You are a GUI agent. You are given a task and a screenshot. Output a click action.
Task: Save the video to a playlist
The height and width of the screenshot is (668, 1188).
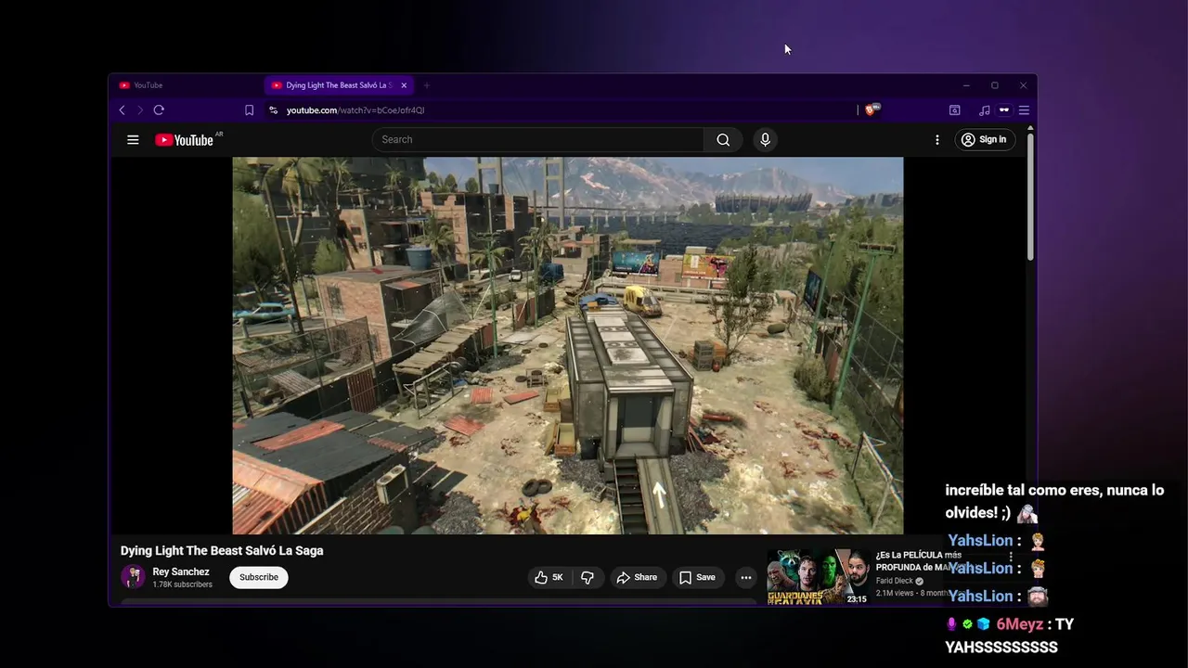tap(697, 577)
